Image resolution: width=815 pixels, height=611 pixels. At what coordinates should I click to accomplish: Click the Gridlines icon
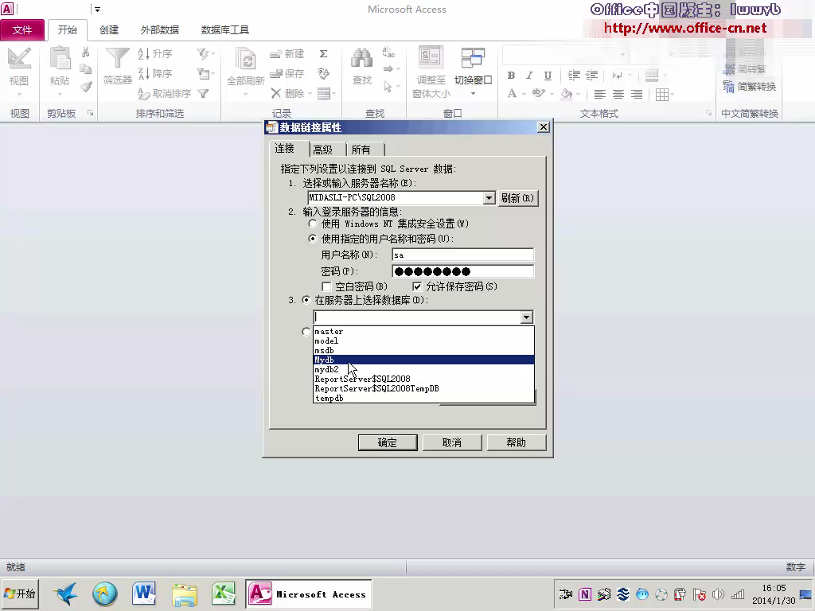pos(661,95)
